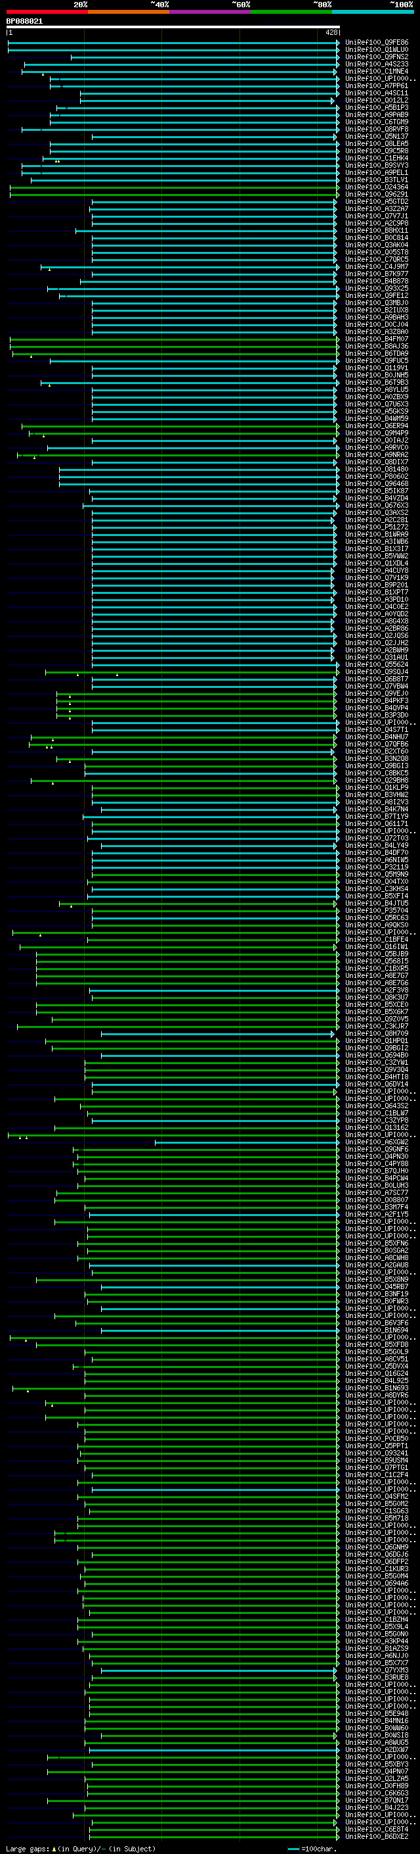Open hit UniRef100_C7QRC5
The image size is (420, 1854).
(x=376, y=259)
